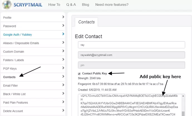Click the Google Auth / Yubikey chevron
Screen dimensions: 192x116
[x=63, y=34]
